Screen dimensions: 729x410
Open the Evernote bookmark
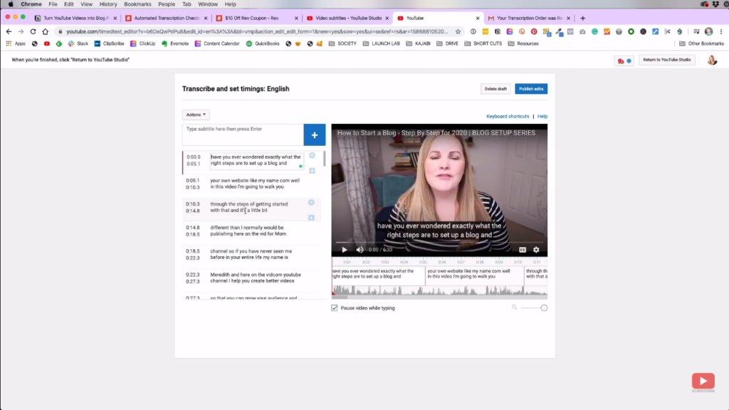pyautogui.click(x=175, y=43)
